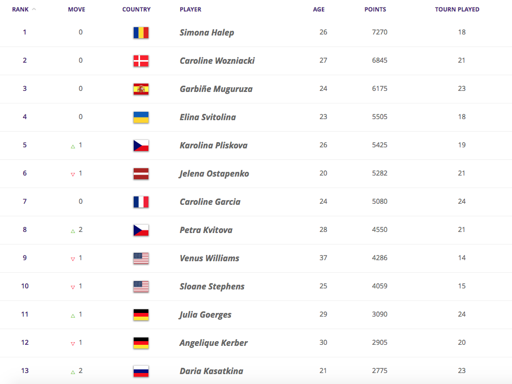
Task: Sort by the TOURN PLAYED column header
Action: pyautogui.click(x=457, y=9)
